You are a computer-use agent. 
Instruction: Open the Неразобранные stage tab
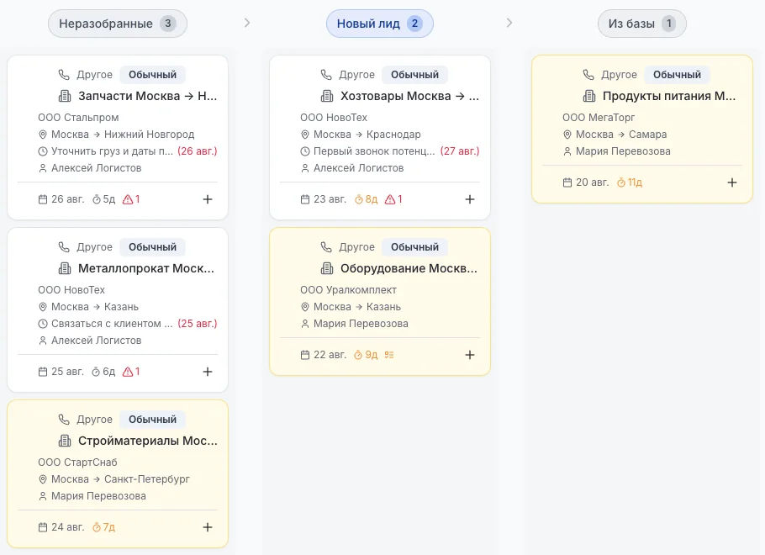click(117, 24)
